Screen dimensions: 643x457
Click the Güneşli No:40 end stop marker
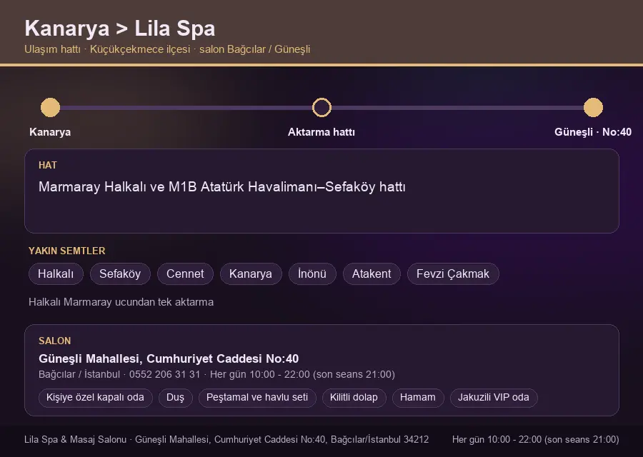click(x=593, y=107)
